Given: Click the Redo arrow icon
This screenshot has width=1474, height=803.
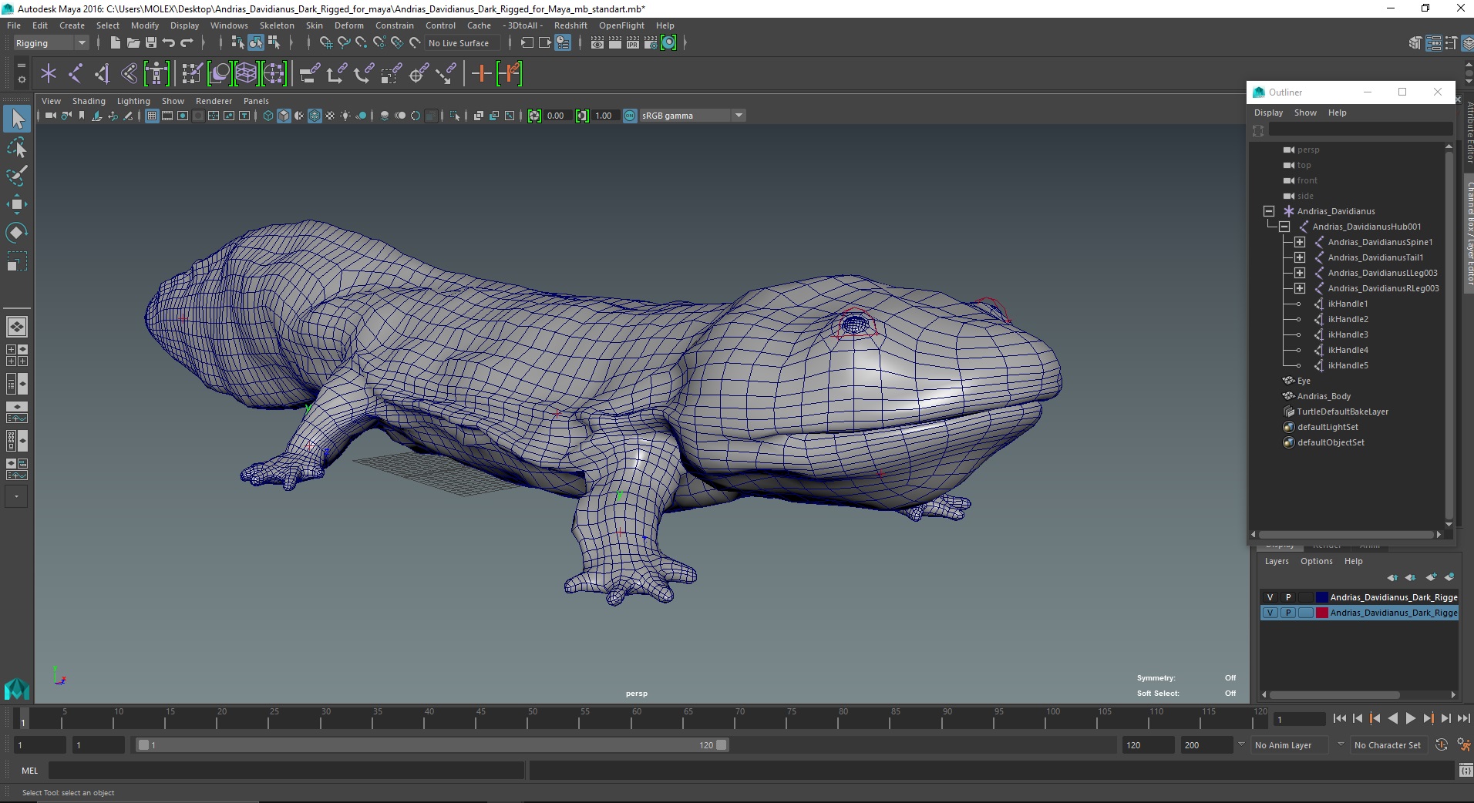Looking at the screenshot, I should click(187, 43).
